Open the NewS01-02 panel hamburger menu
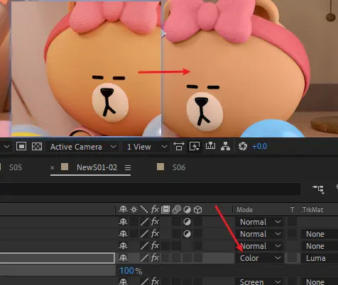This screenshot has width=338, height=285. 128,168
